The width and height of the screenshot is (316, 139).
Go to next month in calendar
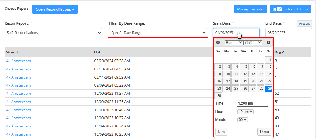[x=268, y=42]
